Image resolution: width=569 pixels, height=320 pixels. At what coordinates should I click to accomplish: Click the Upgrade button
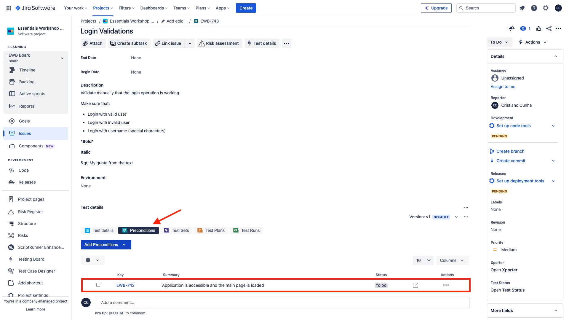(436, 8)
